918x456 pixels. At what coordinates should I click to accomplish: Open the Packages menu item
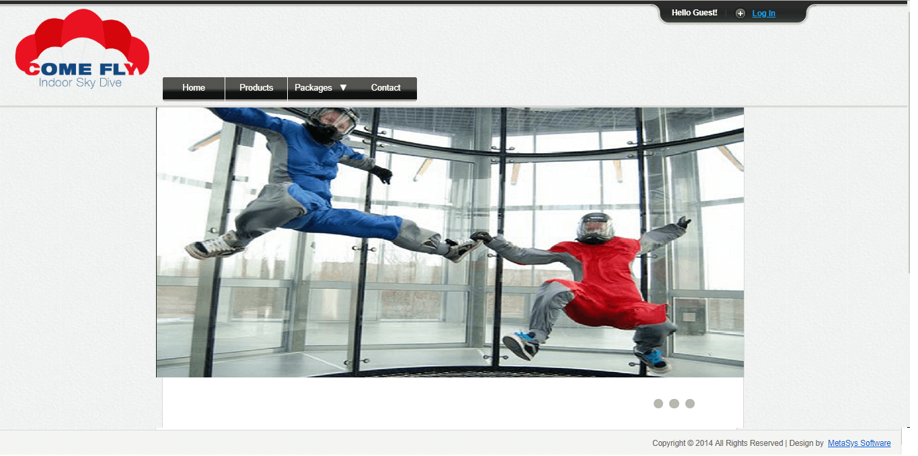click(x=313, y=88)
